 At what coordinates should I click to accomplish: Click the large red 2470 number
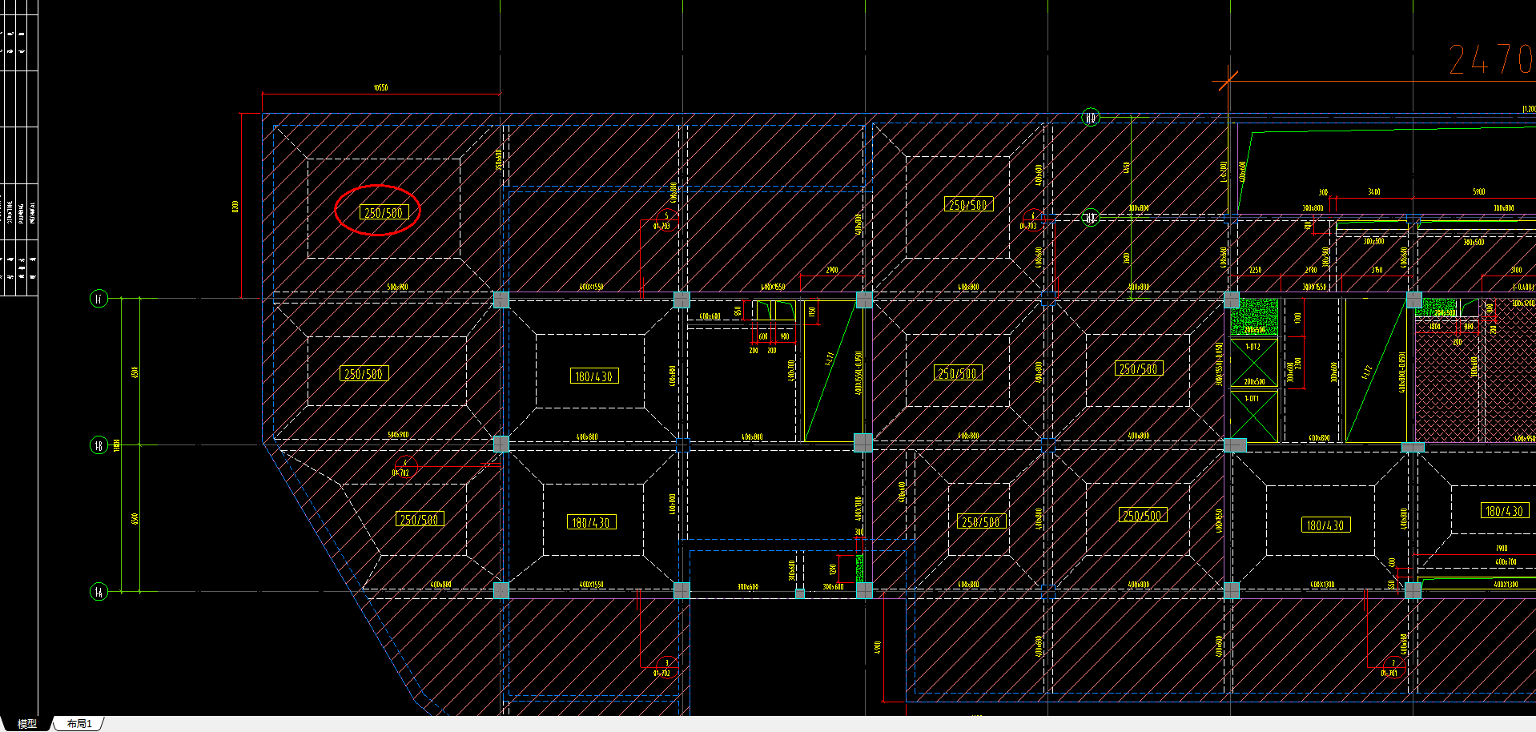click(x=1491, y=59)
